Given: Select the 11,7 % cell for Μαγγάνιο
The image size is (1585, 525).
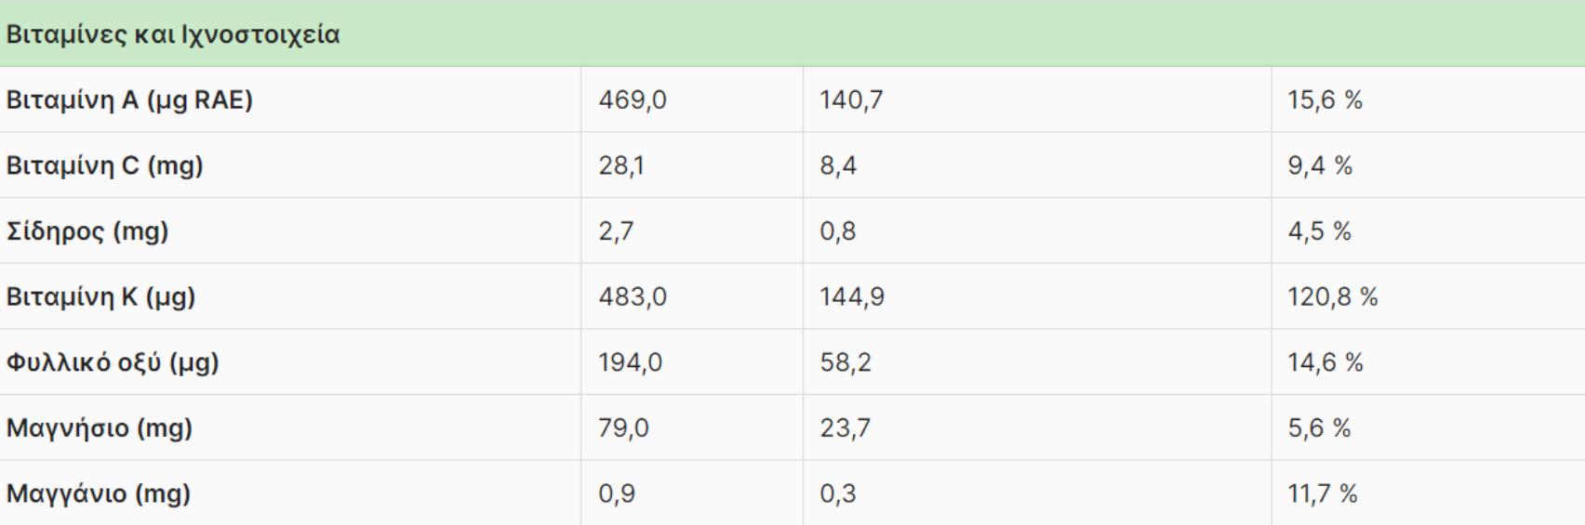Looking at the screenshot, I should 1322,493.
